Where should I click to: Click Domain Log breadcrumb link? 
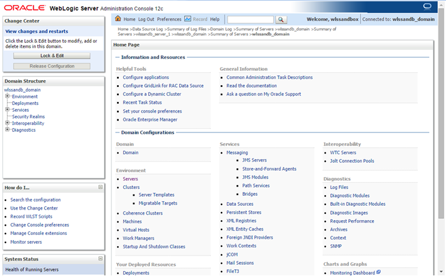coord(221,29)
